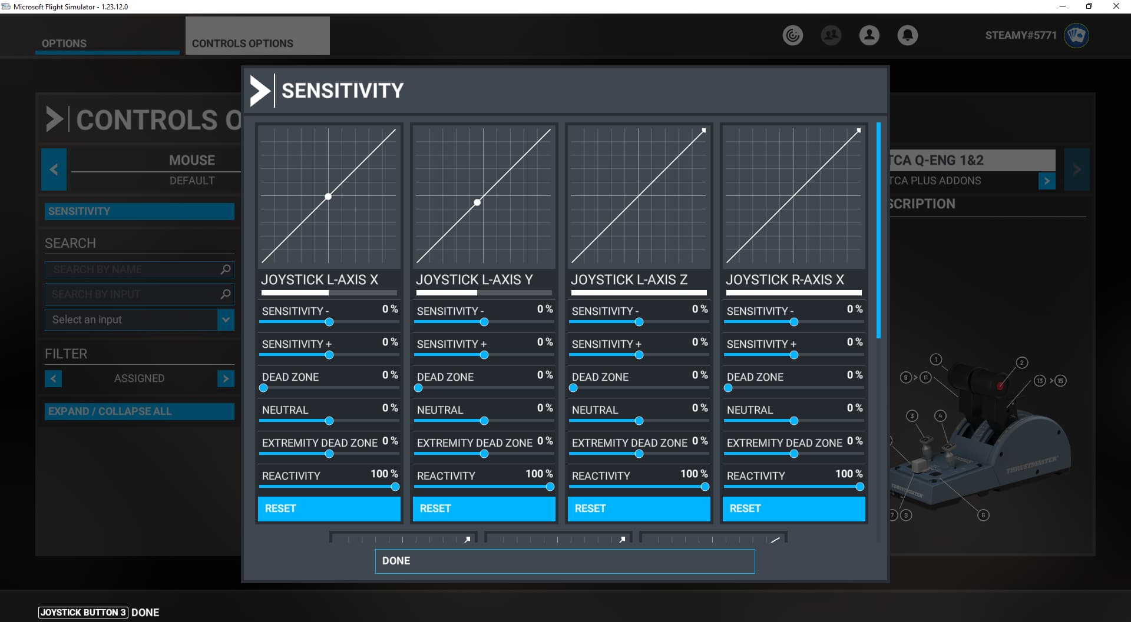The width and height of the screenshot is (1131, 622).
Task: Click L-Axis X Neutral slider handle
Action: point(329,421)
